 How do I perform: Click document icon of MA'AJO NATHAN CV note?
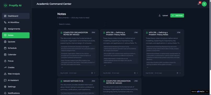point(61,81)
